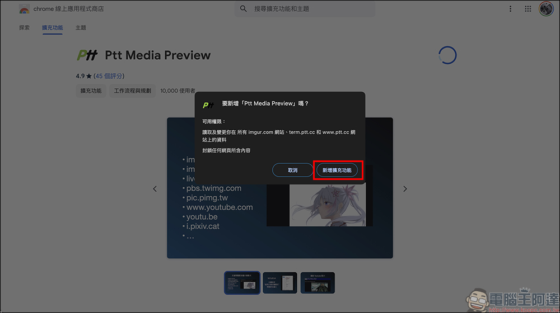Click 可用權限 label in dialog
The height and width of the screenshot is (313, 560).
pyautogui.click(x=213, y=121)
